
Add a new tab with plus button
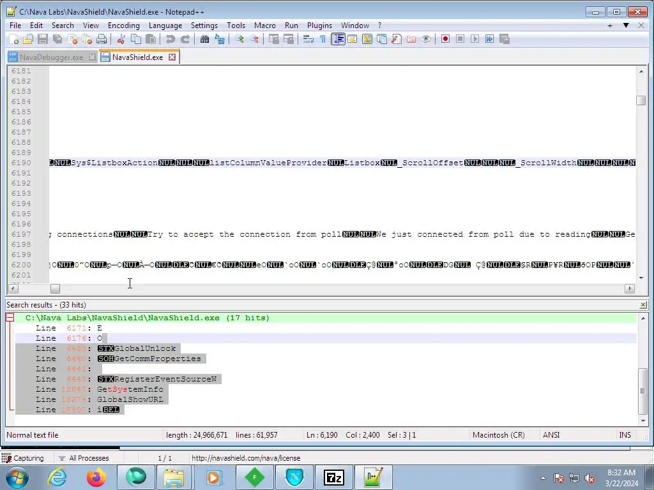tap(610, 26)
